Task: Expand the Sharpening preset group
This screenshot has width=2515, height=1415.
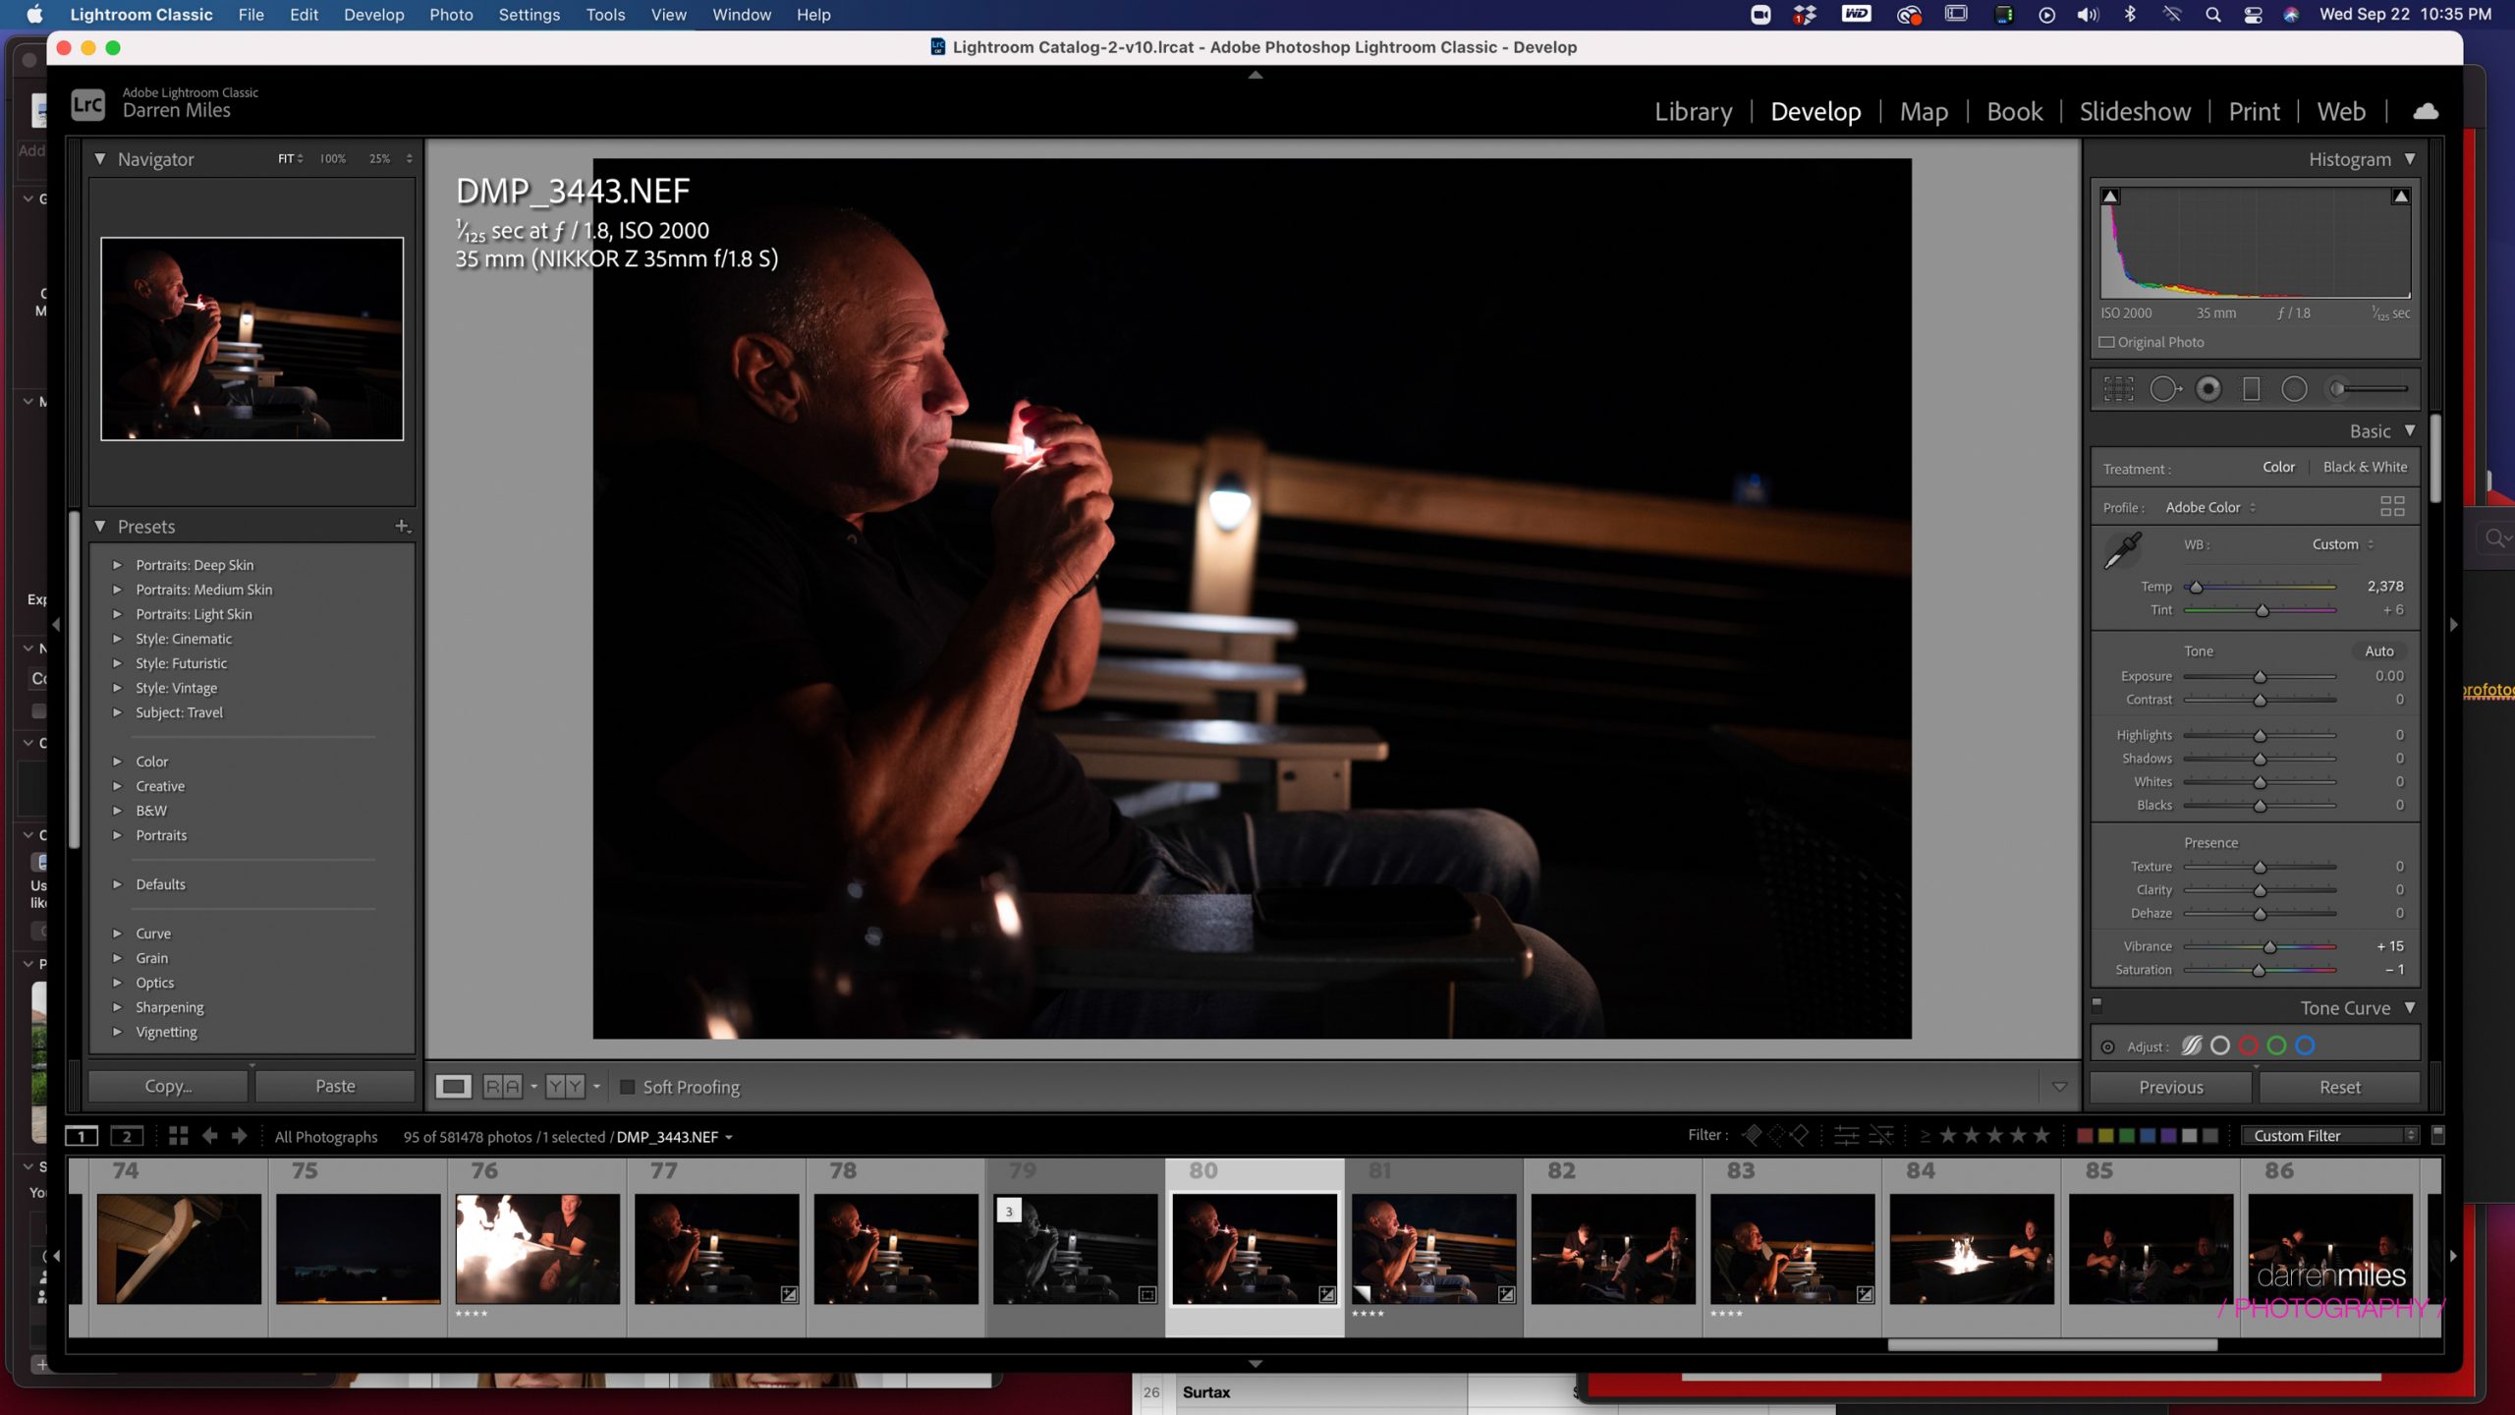Action: pos(117,1007)
